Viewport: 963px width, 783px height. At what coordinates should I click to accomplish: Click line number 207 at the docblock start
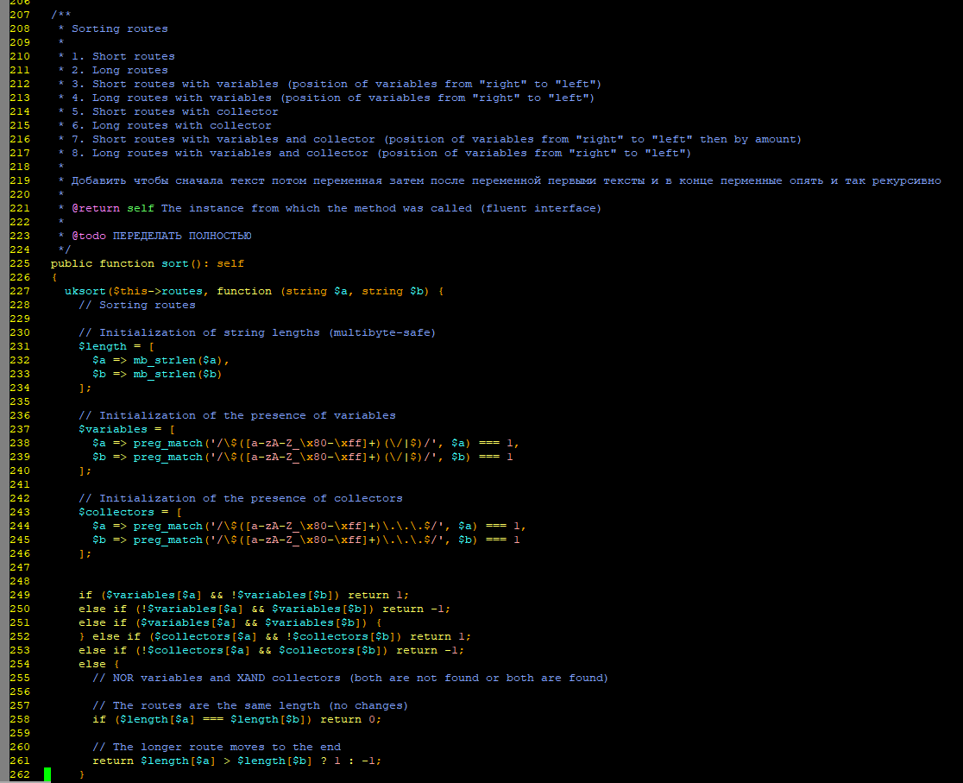[19, 15]
